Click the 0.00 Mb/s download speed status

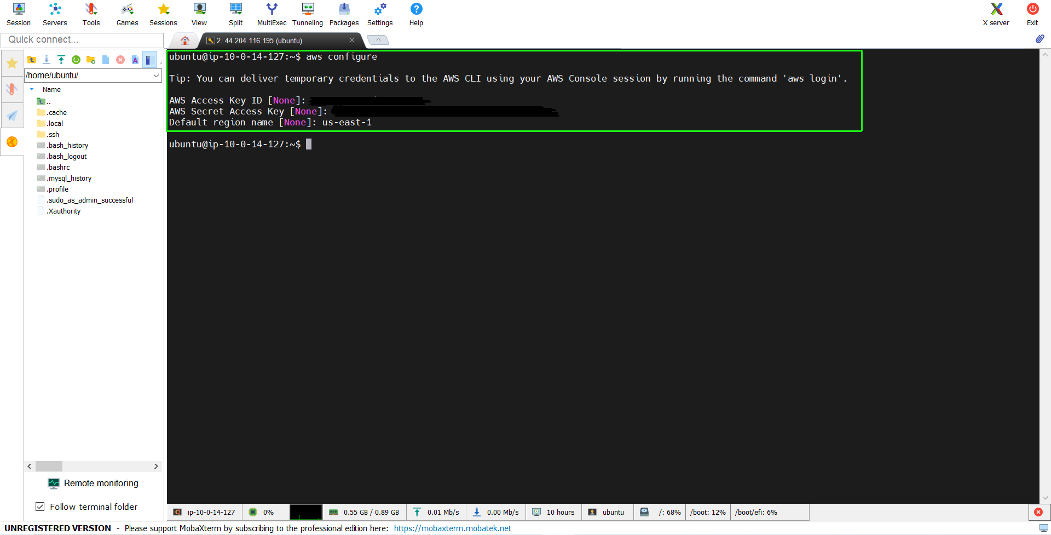[496, 512]
